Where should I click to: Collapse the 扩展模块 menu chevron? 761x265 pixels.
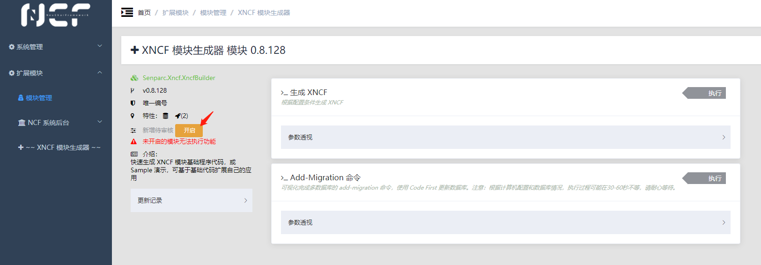coord(100,73)
